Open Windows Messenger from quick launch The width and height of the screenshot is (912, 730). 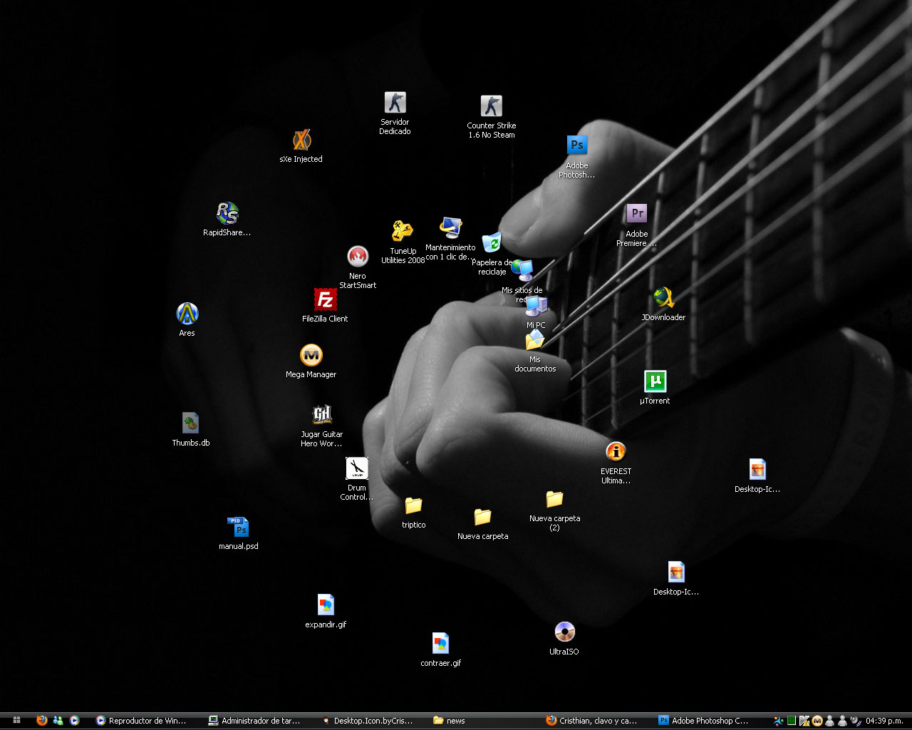[58, 721]
